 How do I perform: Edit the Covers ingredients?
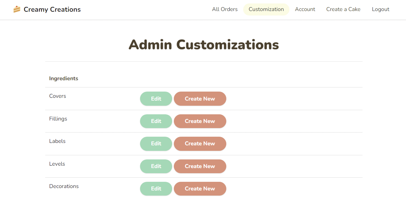pos(156,99)
